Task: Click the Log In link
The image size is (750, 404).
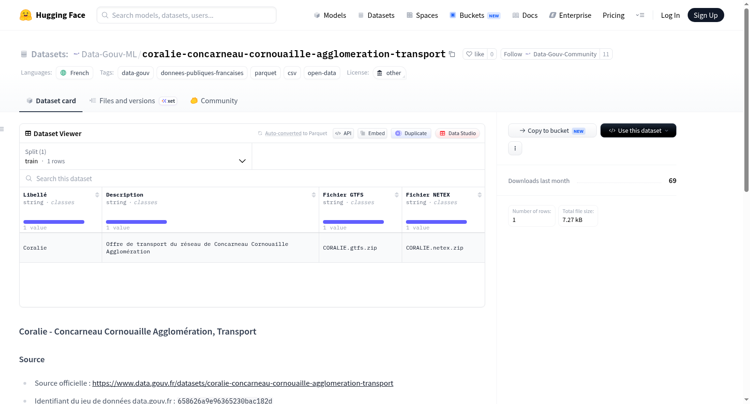Action: point(670,15)
